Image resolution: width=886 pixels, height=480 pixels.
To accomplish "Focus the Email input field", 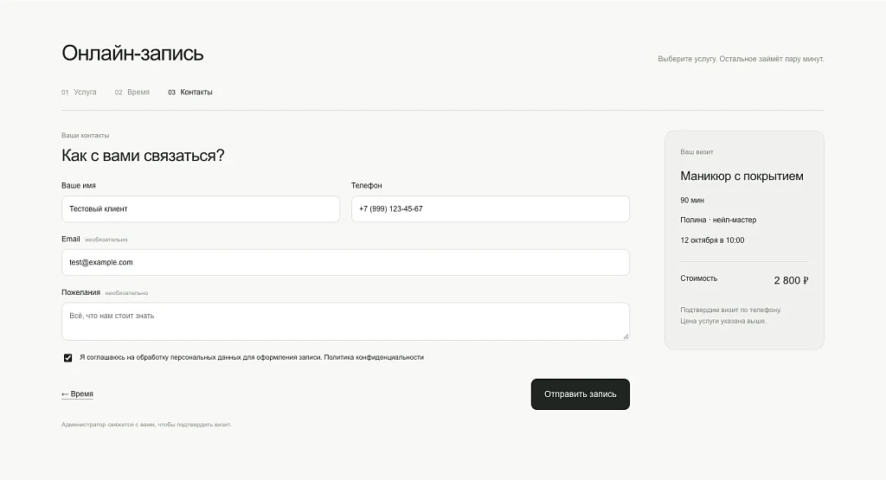I will pos(345,263).
